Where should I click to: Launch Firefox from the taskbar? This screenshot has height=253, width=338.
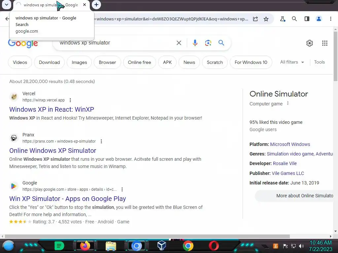coord(85,246)
